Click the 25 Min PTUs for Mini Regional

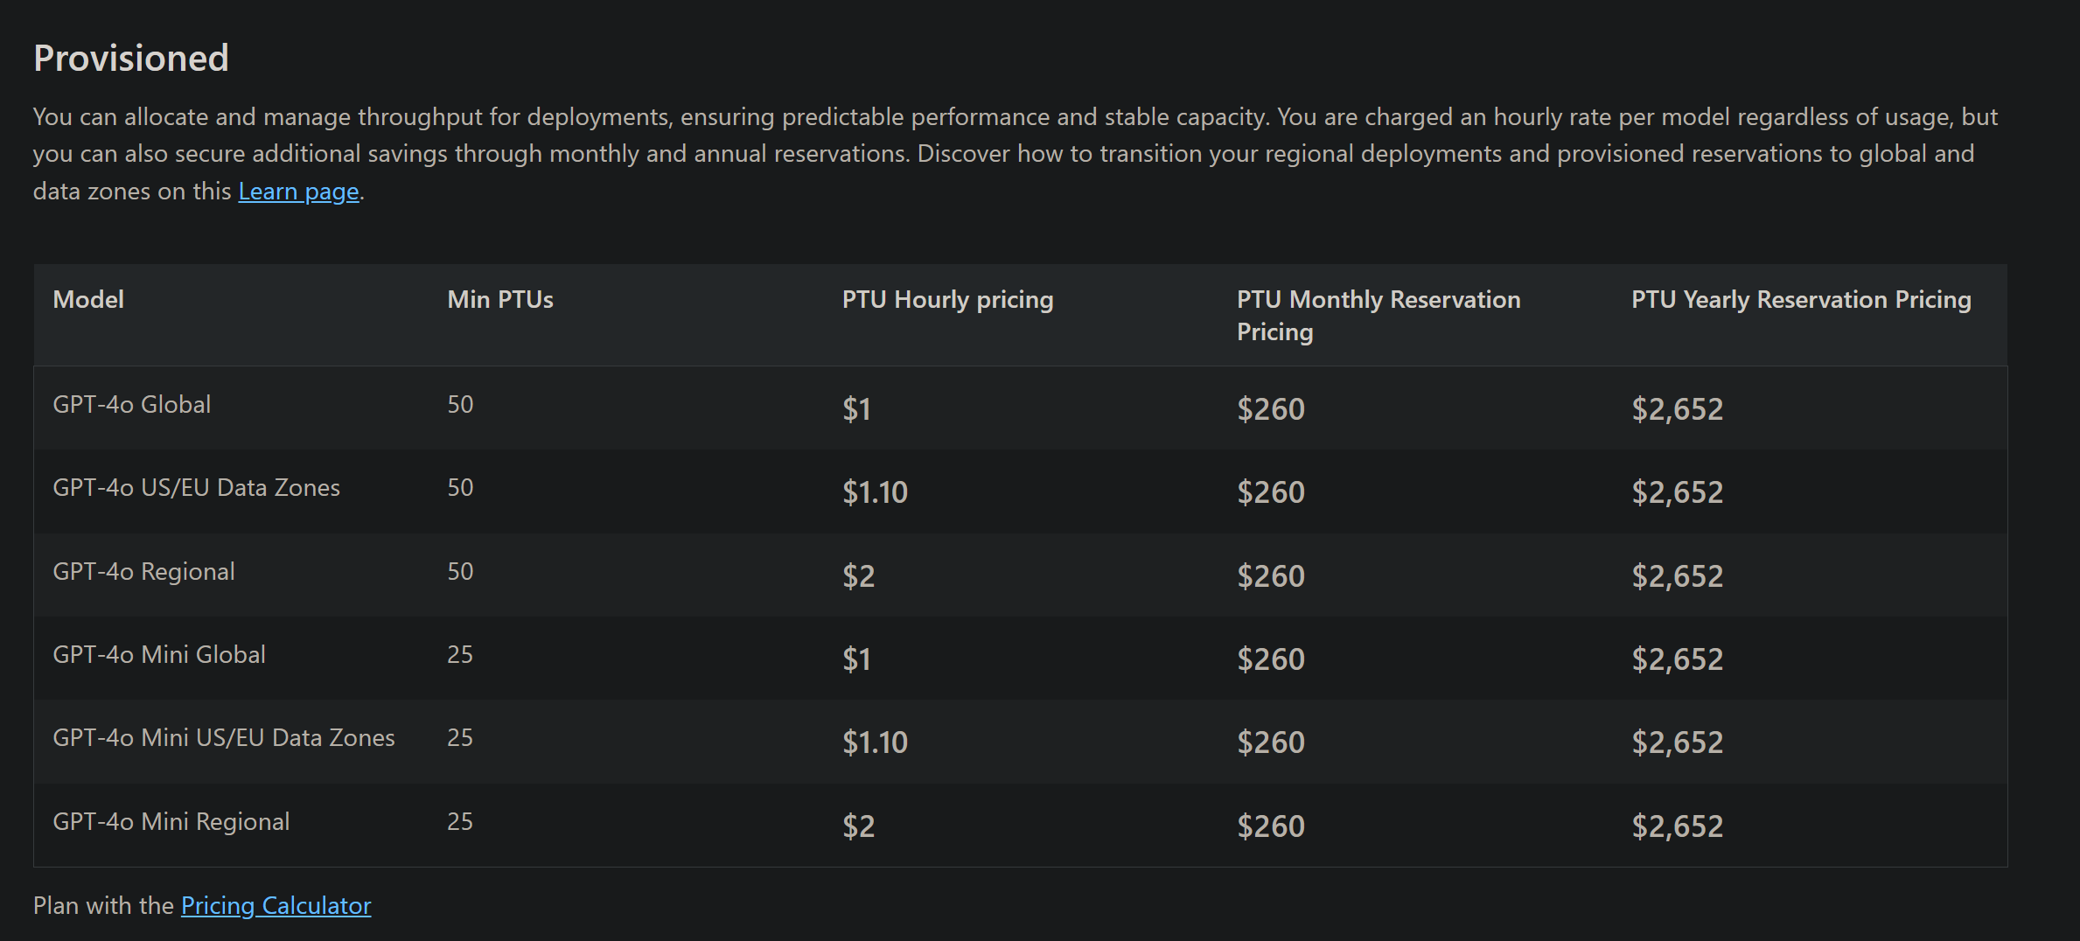click(460, 821)
